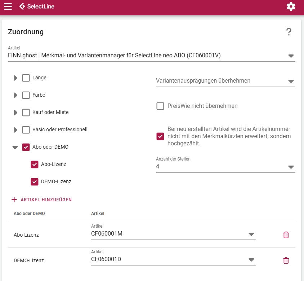
Task: Uncheck the DEMO-Lizenz checkbox
Action: click(x=35, y=182)
